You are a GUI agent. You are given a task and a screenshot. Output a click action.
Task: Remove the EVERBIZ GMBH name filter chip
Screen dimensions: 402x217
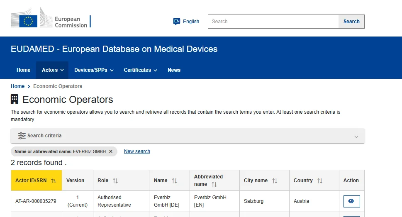coord(111,151)
